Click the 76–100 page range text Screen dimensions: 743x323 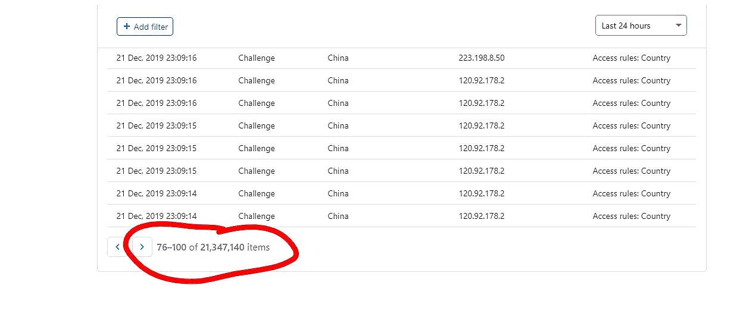(x=171, y=247)
